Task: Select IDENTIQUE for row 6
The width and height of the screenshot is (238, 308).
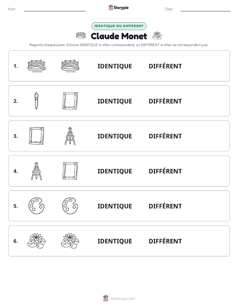Action: [x=115, y=241]
